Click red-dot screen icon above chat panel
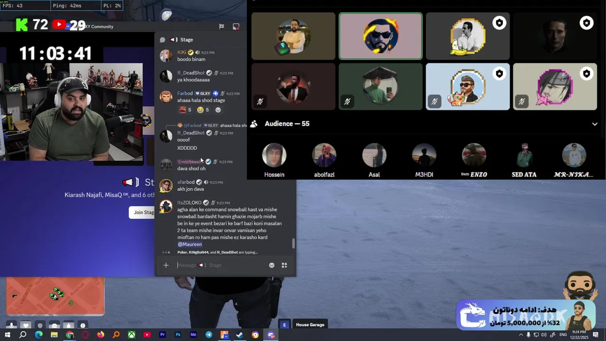Image resolution: width=606 pixels, height=341 pixels. click(236, 27)
